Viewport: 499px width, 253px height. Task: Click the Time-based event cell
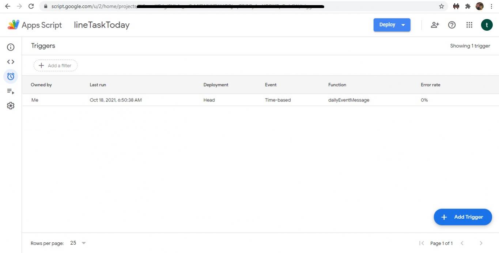click(278, 100)
